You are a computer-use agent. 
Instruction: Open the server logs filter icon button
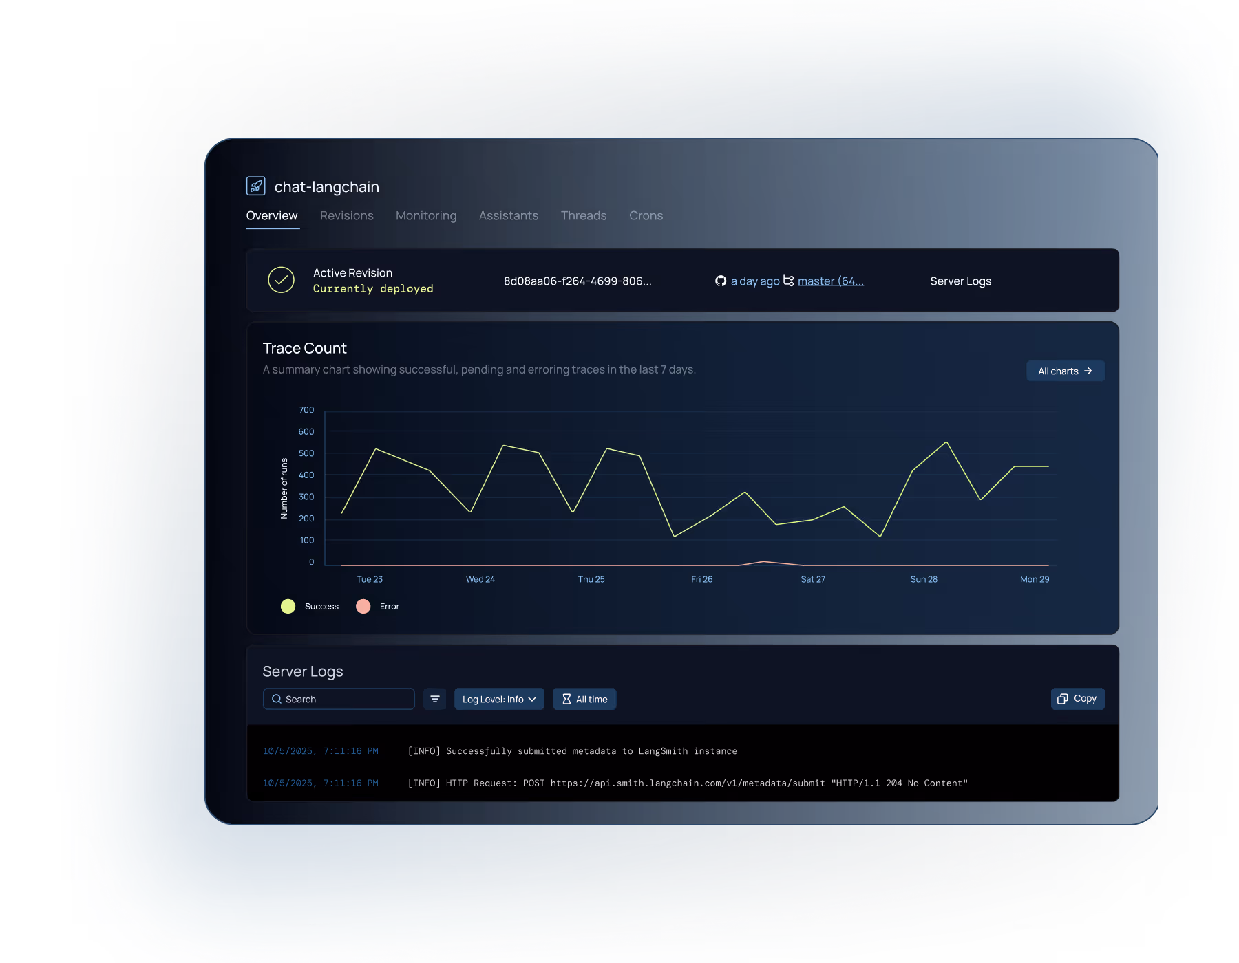coord(435,699)
